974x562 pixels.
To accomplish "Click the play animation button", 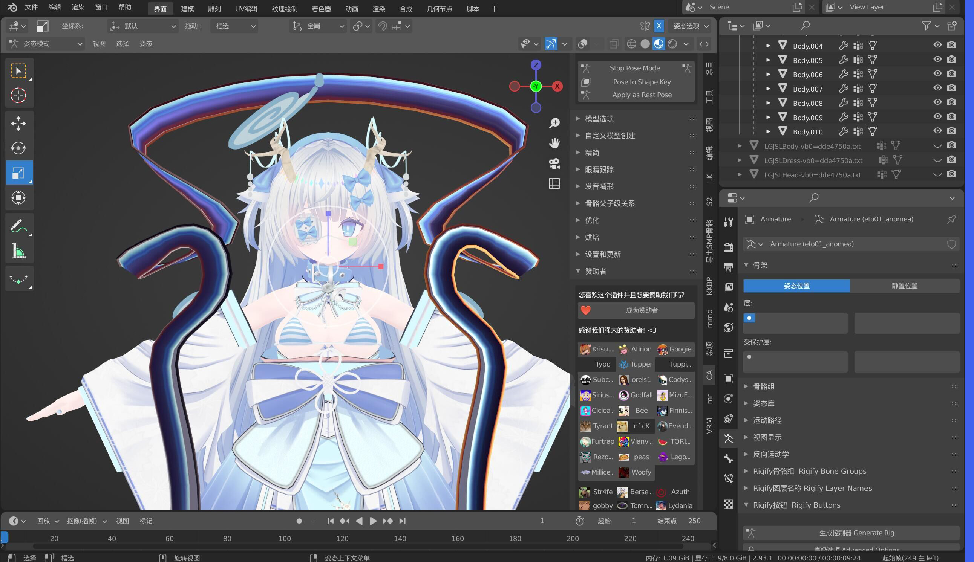I will coord(373,521).
